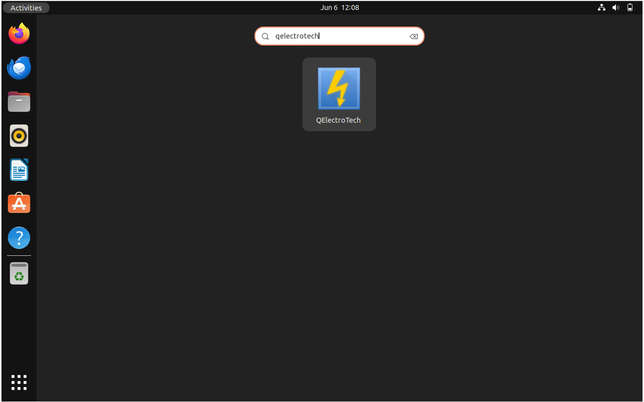Launch Rhythmbox music player
The image size is (644, 402).
coord(19,135)
